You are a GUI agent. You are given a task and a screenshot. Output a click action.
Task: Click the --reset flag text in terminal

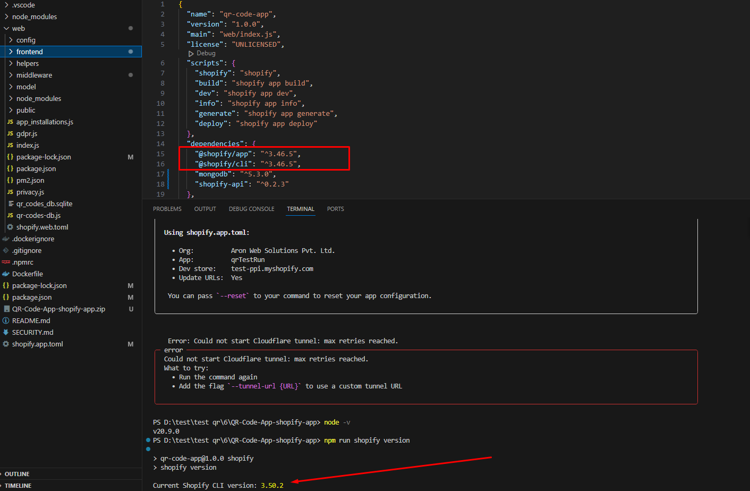point(233,295)
